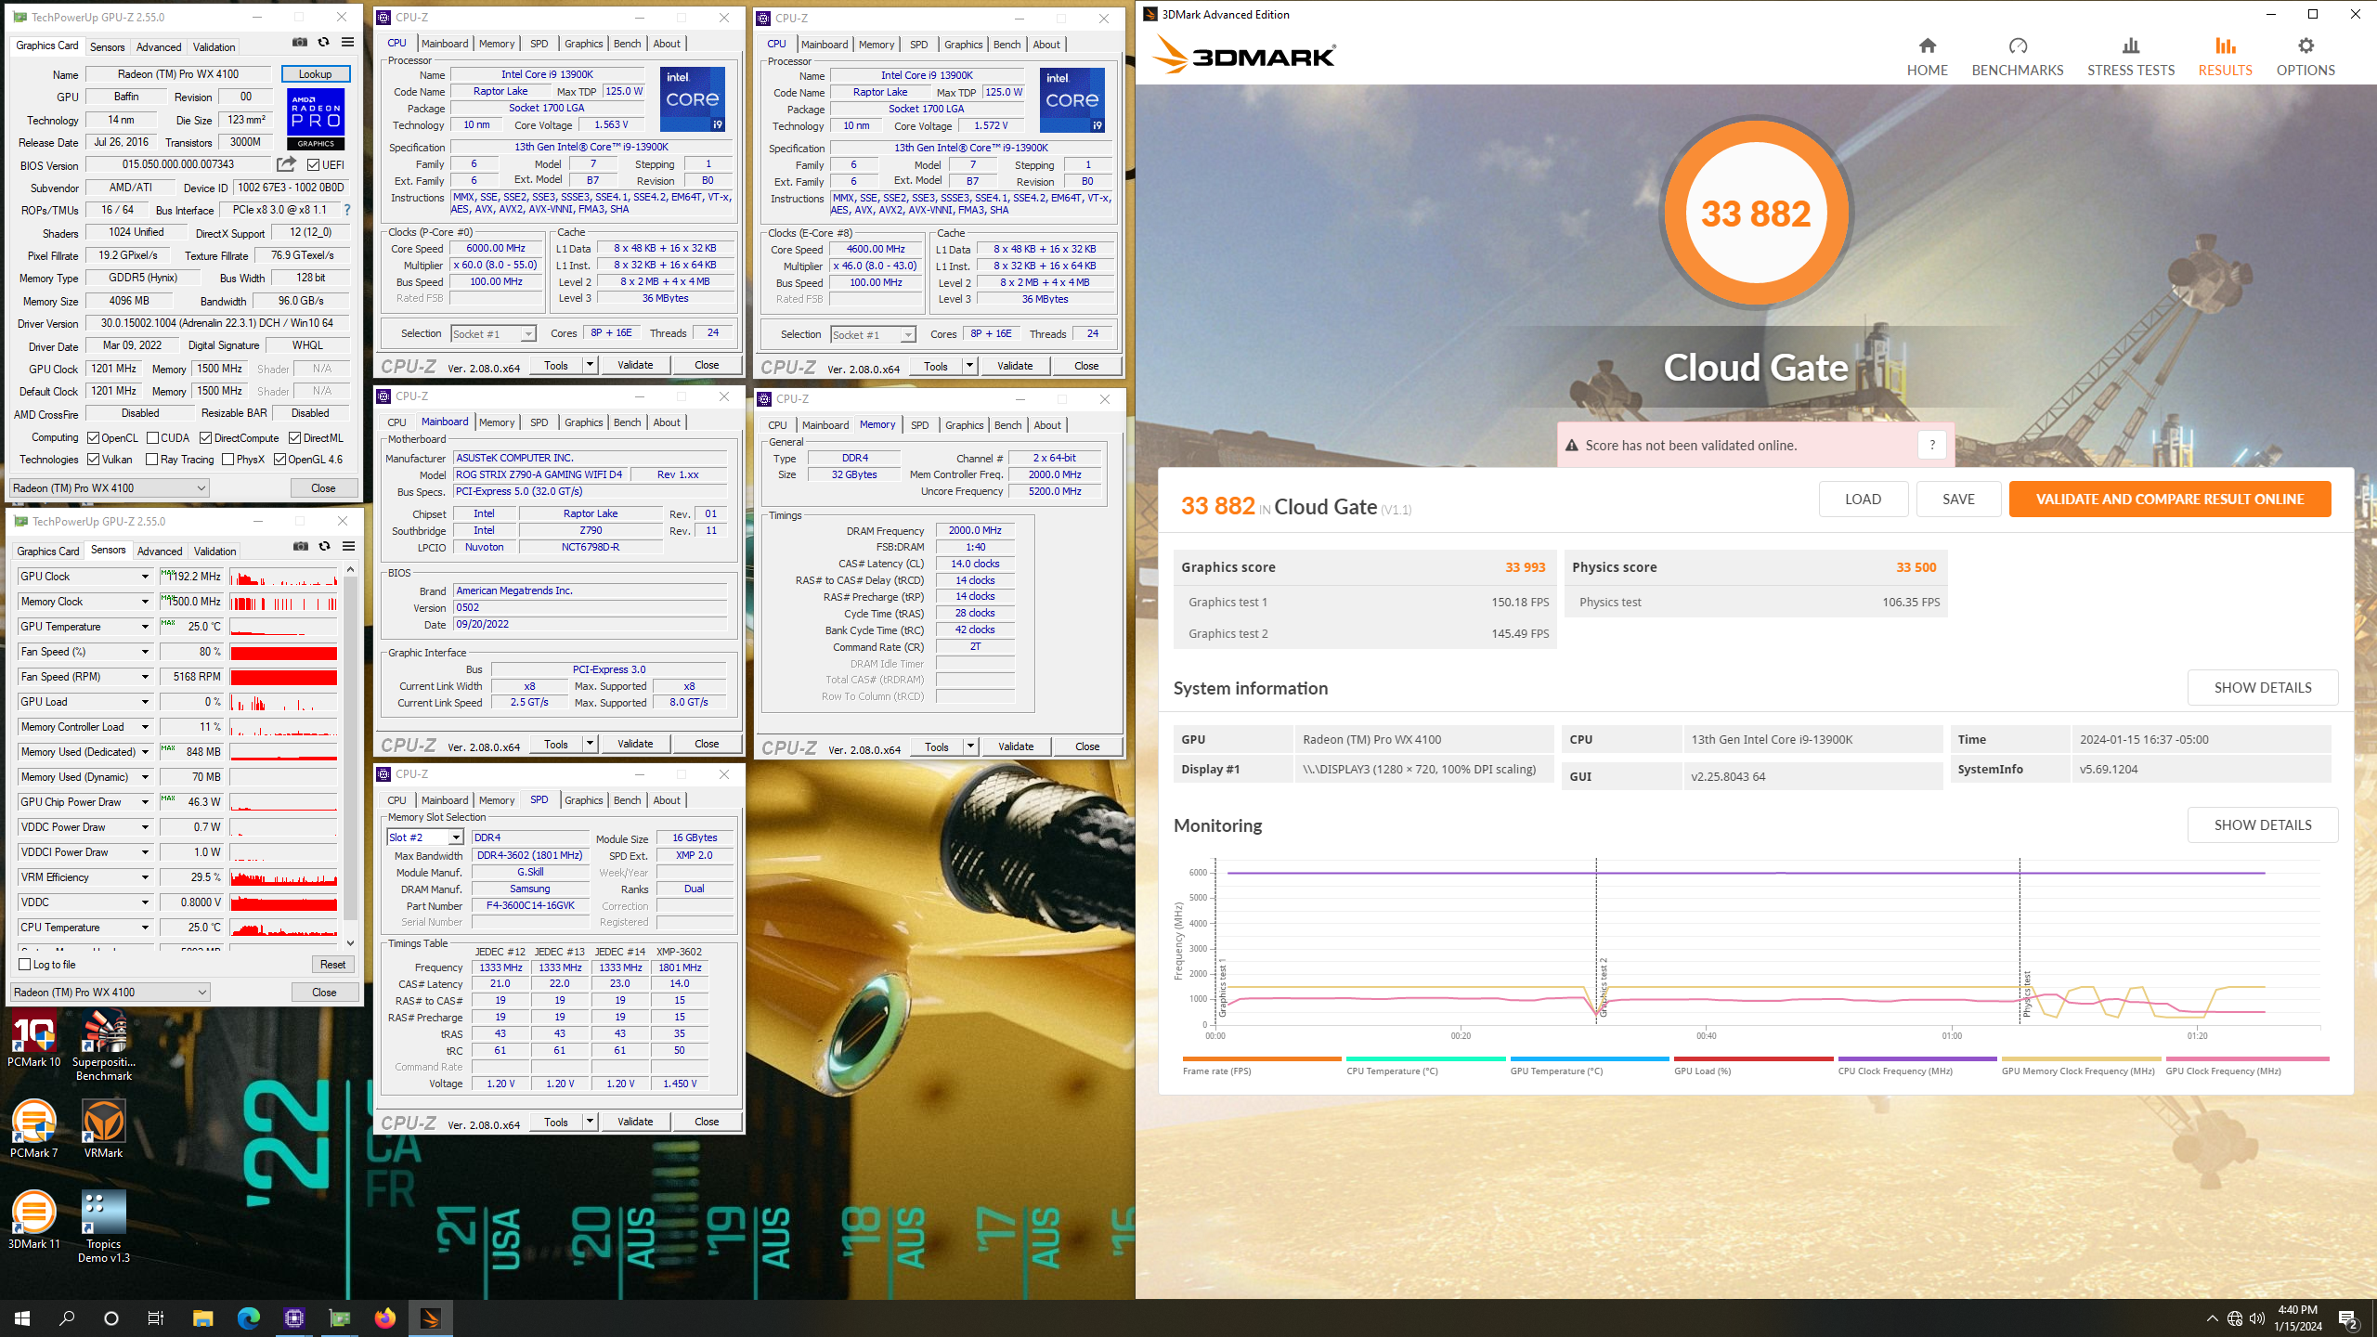This screenshot has height=1337, width=2377.
Task: Open Microsoft Edge from taskbar
Action: tap(248, 1318)
